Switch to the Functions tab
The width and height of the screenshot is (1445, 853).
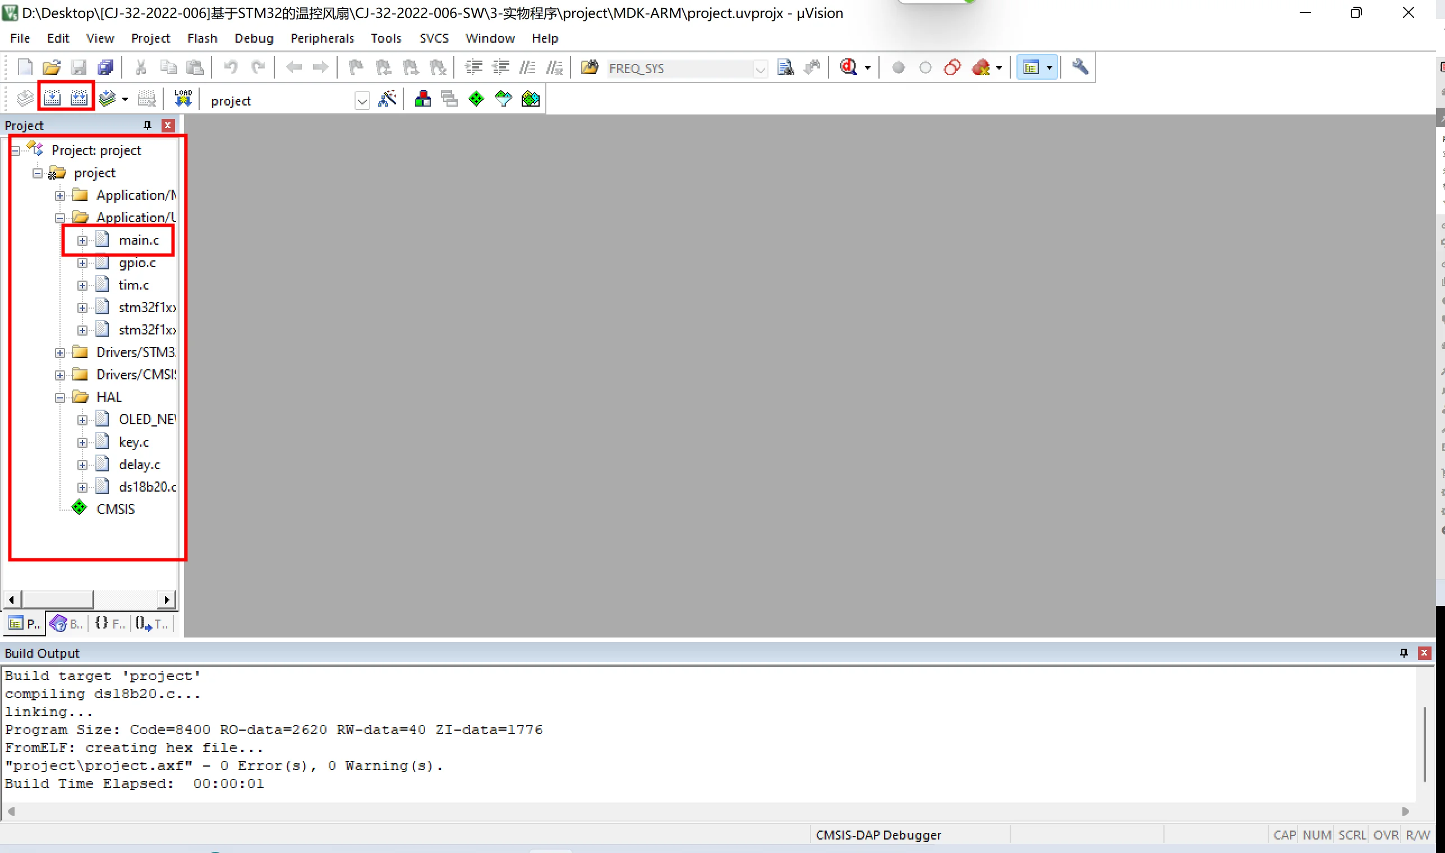[x=110, y=623]
